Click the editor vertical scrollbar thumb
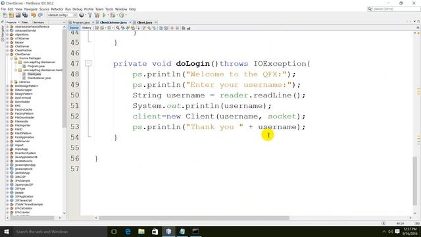Screen dimensions: 421x237 (415, 181)
